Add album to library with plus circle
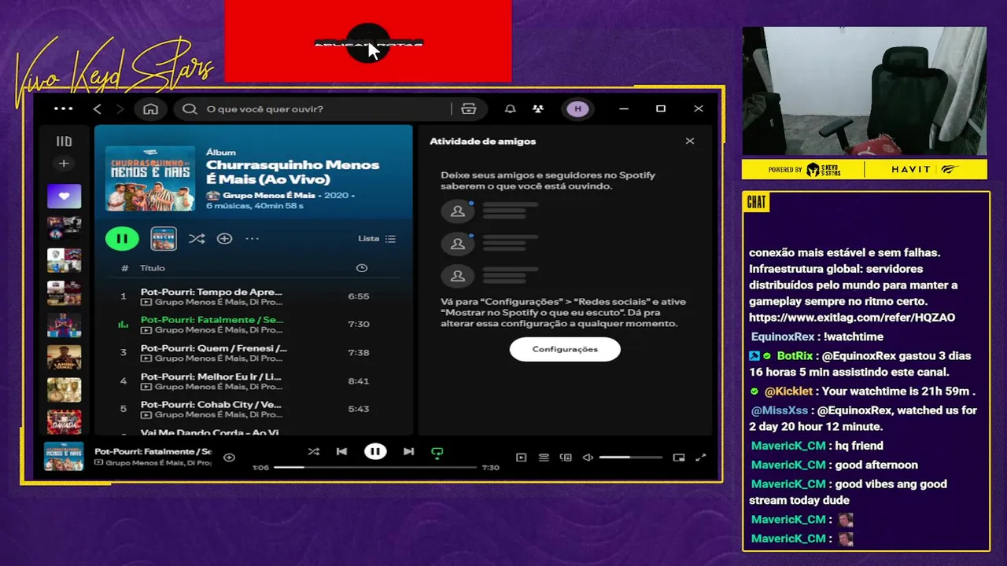The width and height of the screenshot is (1007, 566). [224, 238]
